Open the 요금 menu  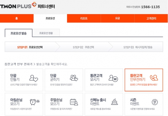coord(118,18)
